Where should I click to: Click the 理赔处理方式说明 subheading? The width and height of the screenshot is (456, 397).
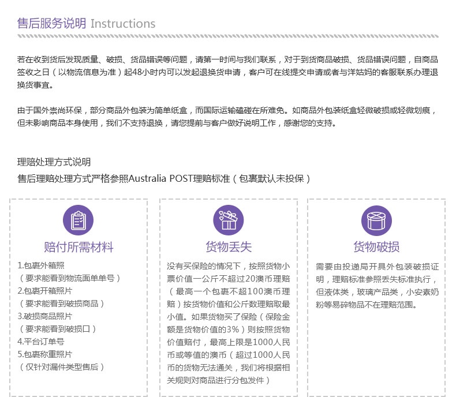click(54, 162)
